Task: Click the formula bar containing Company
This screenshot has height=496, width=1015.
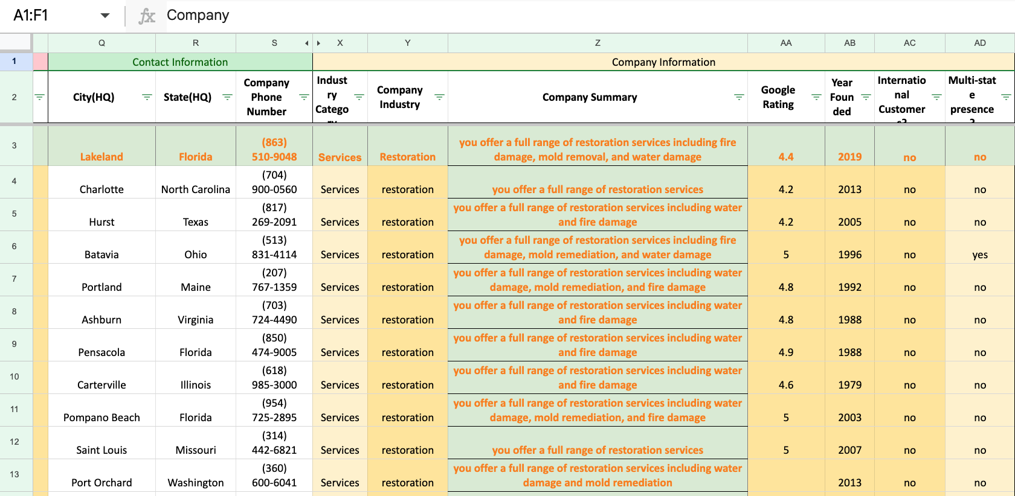Action: pos(589,16)
